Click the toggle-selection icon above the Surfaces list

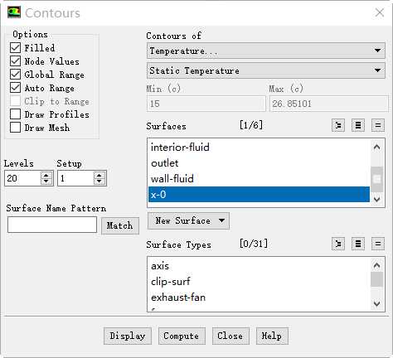tap(338, 126)
